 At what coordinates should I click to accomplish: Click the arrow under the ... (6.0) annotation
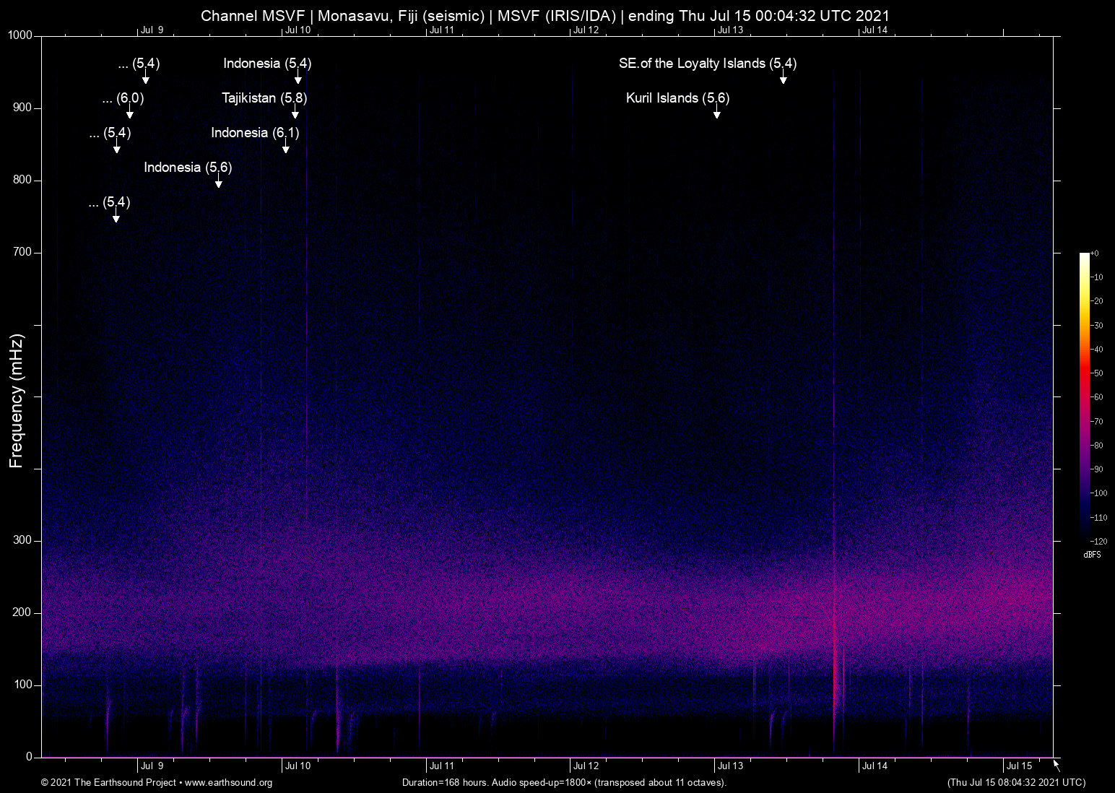[x=130, y=113]
